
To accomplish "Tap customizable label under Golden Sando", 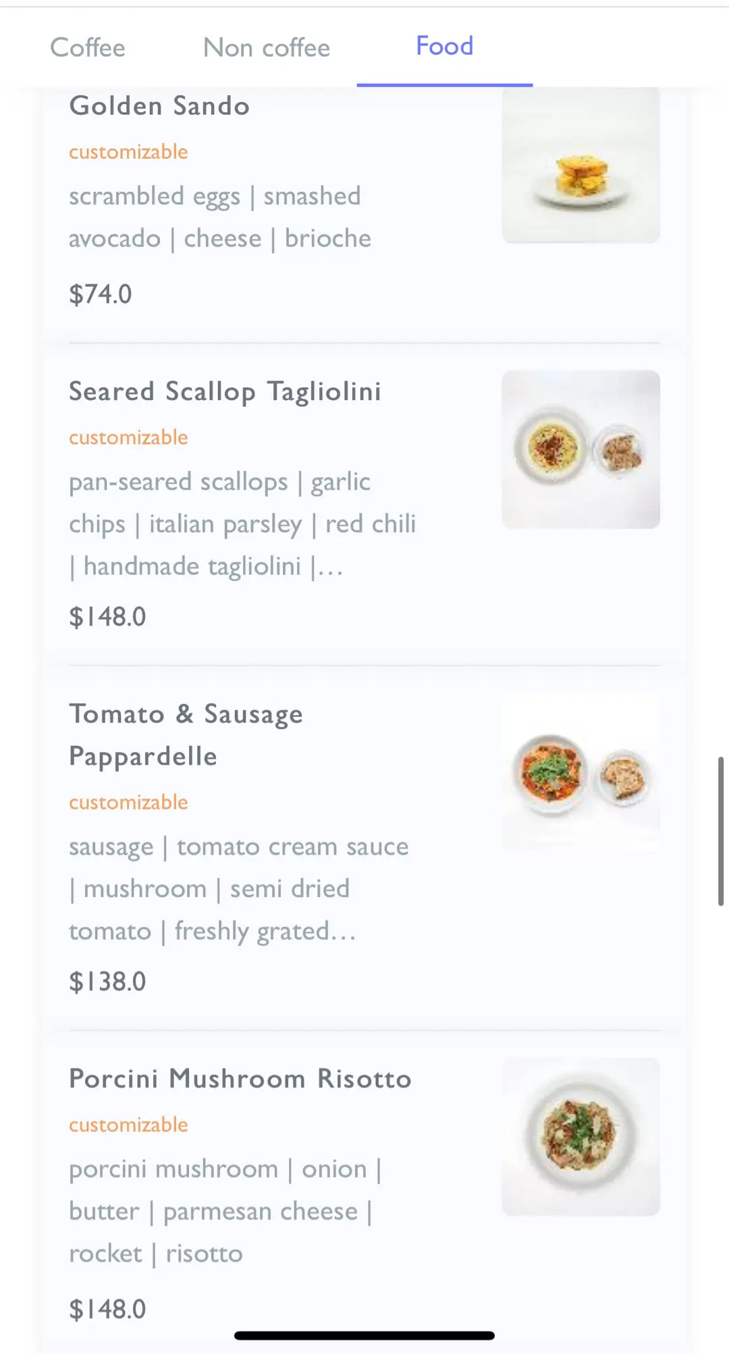I will (128, 152).
